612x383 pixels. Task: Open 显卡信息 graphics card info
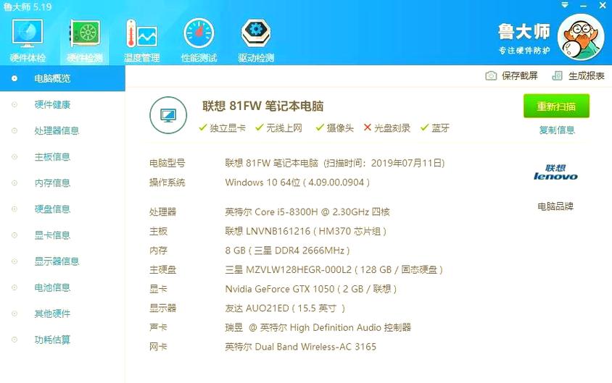(52, 235)
